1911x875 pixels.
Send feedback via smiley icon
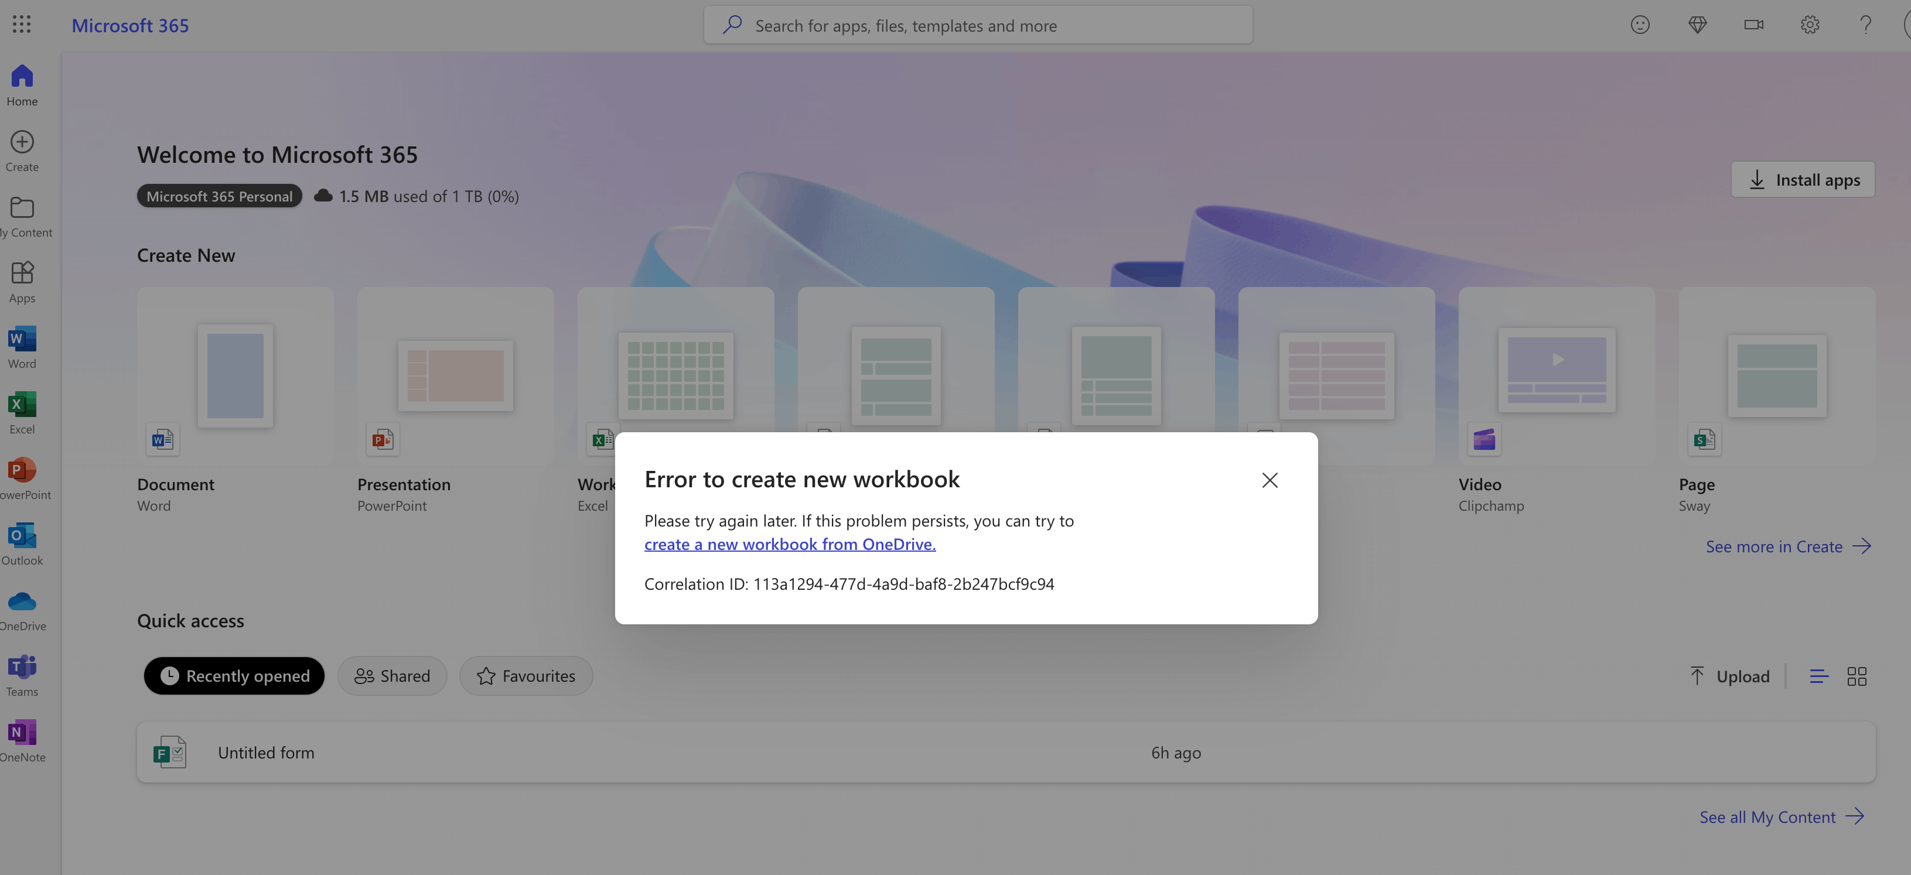[x=1640, y=25]
